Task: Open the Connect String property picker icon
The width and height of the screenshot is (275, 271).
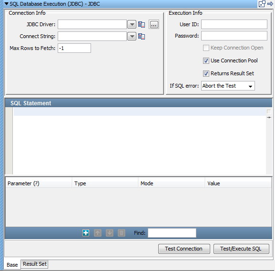Action: point(142,36)
